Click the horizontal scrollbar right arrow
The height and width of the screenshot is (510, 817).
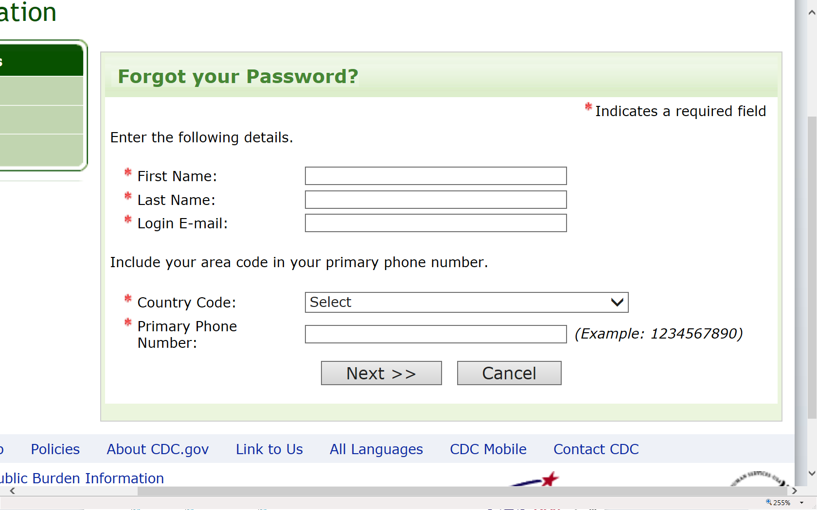click(x=794, y=491)
